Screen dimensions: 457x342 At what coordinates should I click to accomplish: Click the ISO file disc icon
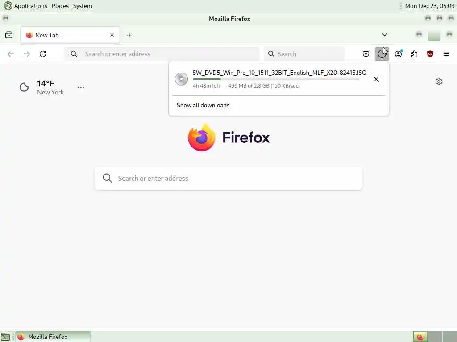[181, 79]
